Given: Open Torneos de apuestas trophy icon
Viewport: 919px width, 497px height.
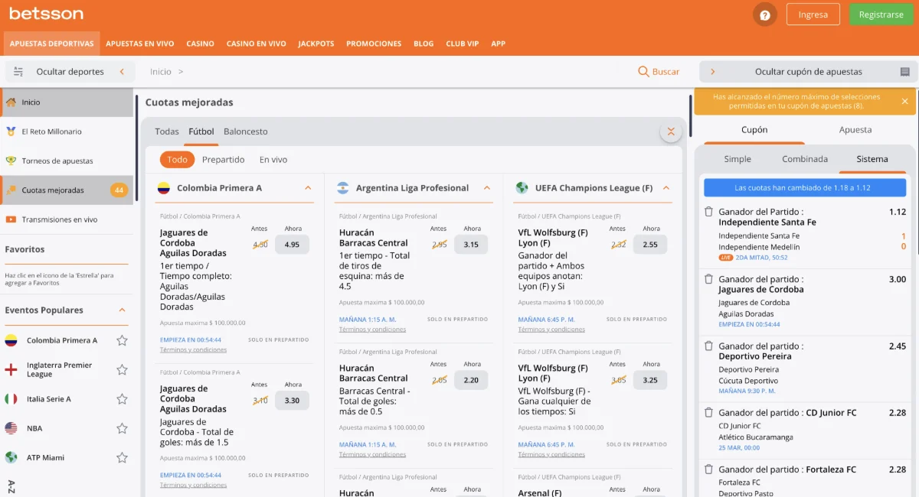Looking at the screenshot, I should click(x=11, y=161).
